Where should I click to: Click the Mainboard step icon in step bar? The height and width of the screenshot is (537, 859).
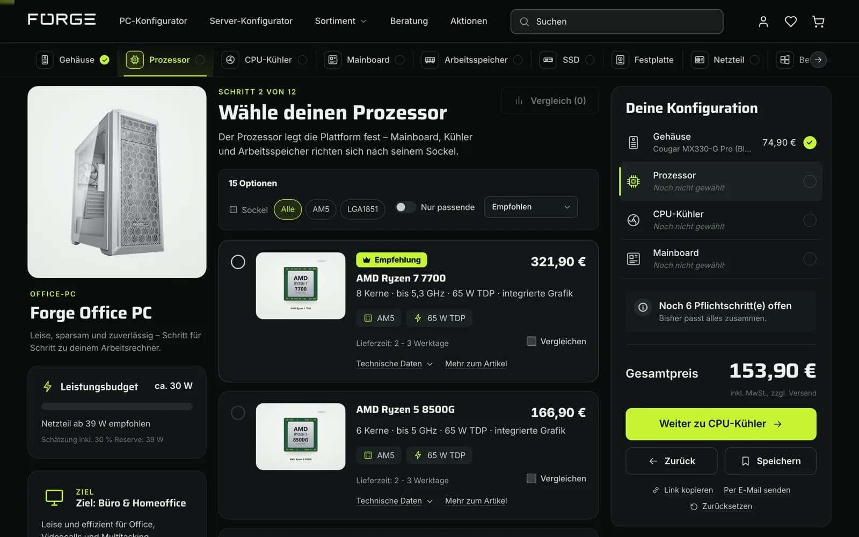click(x=333, y=60)
